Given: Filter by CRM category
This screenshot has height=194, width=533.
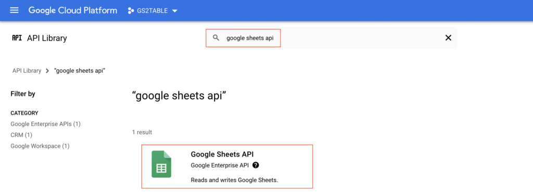Looking at the screenshot, I should (x=21, y=135).
